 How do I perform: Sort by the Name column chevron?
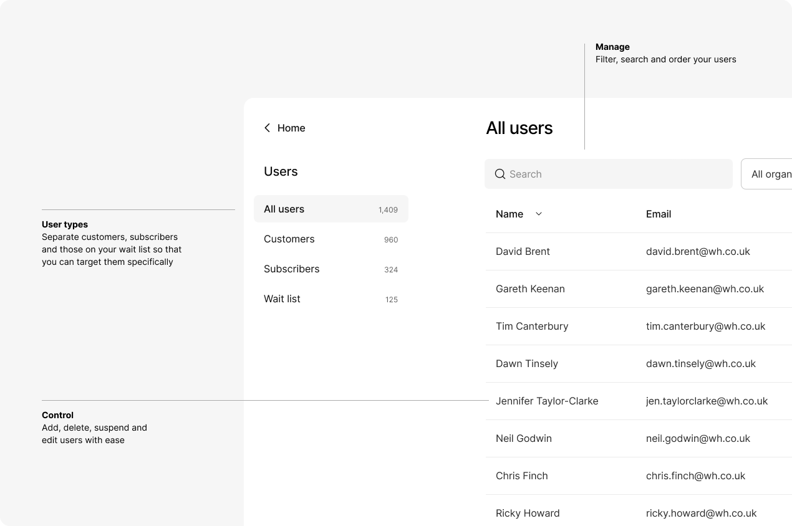[539, 214]
